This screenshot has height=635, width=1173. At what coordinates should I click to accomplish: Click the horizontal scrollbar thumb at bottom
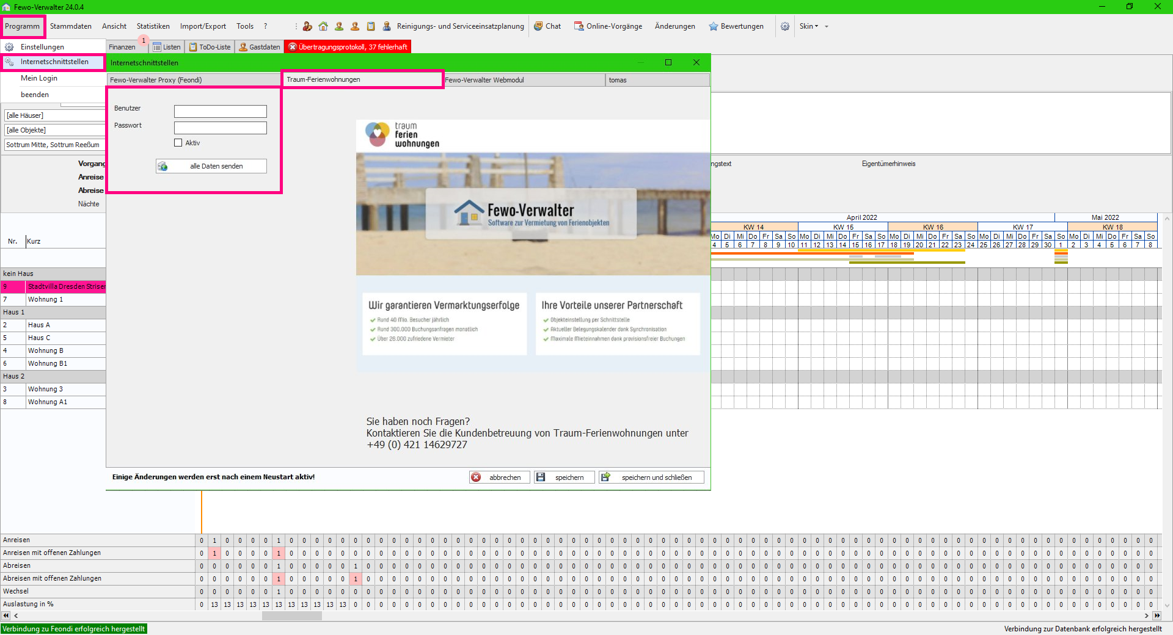pyautogui.click(x=292, y=615)
